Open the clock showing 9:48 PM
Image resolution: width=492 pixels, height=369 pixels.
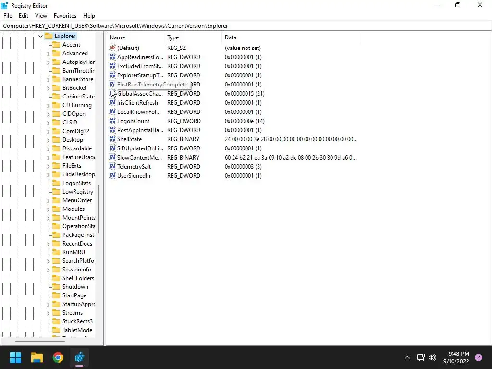click(456, 357)
